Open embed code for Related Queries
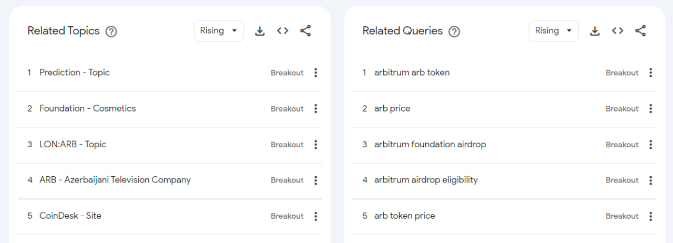The width and height of the screenshot is (673, 243). tap(618, 31)
